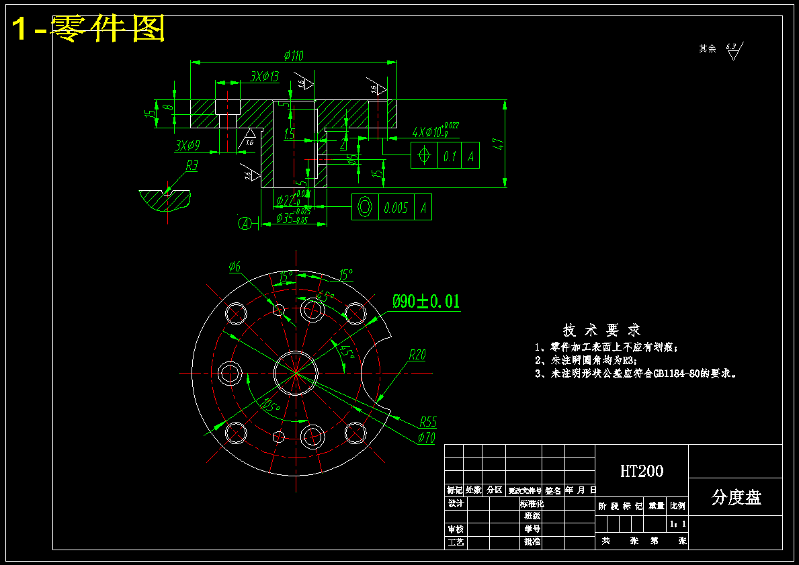Select requirement 1 about 划痕
This screenshot has height=565, width=799.
coord(606,347)
